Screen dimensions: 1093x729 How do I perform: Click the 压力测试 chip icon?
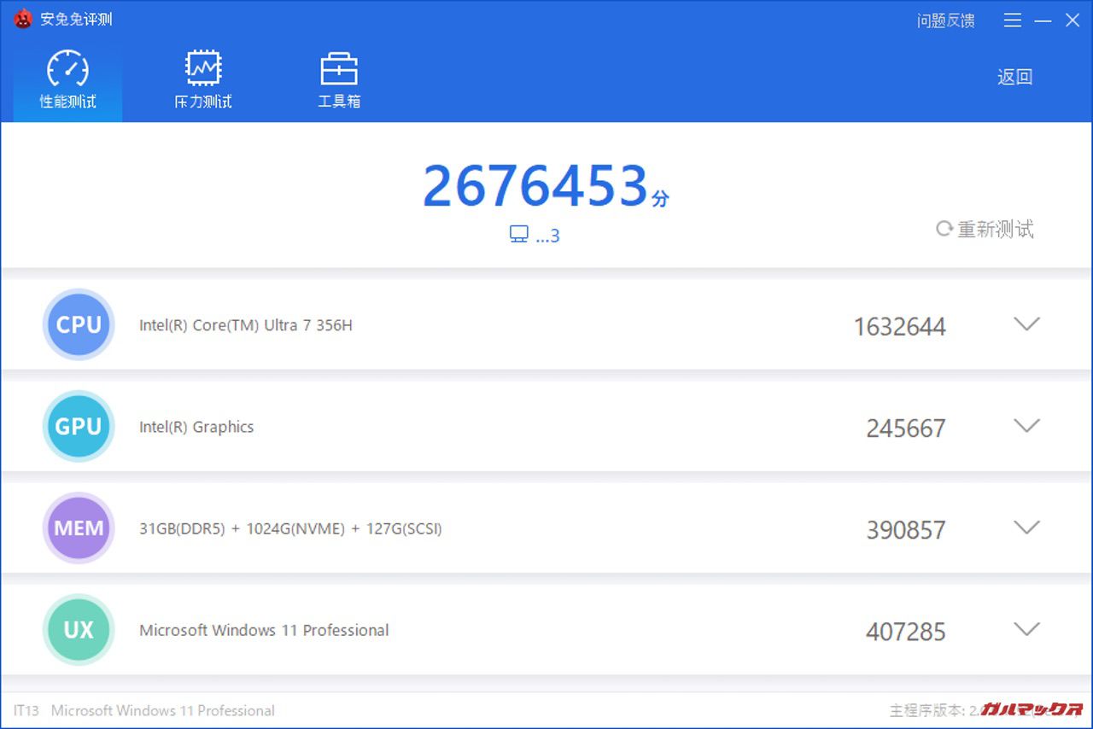pos(203,68)
